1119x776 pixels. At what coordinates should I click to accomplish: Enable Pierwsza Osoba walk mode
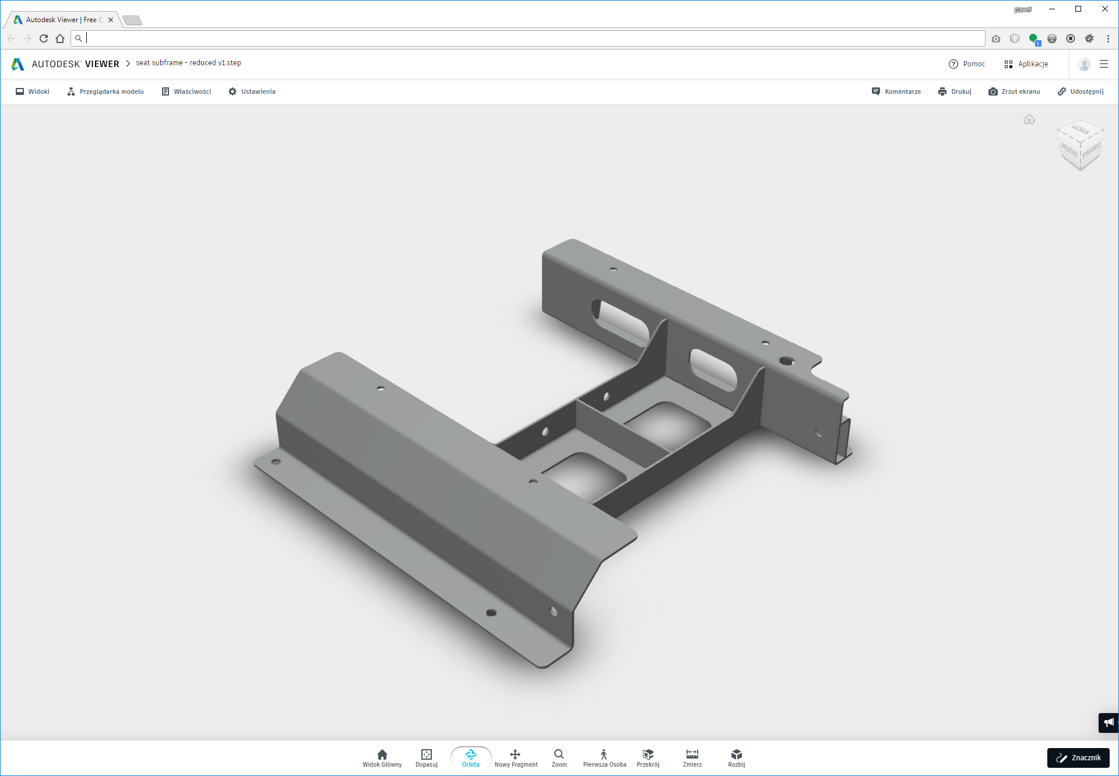coord(604,757)
